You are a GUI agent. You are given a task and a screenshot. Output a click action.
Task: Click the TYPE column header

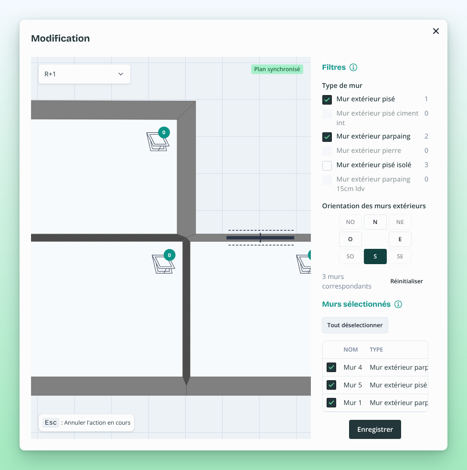376,350
